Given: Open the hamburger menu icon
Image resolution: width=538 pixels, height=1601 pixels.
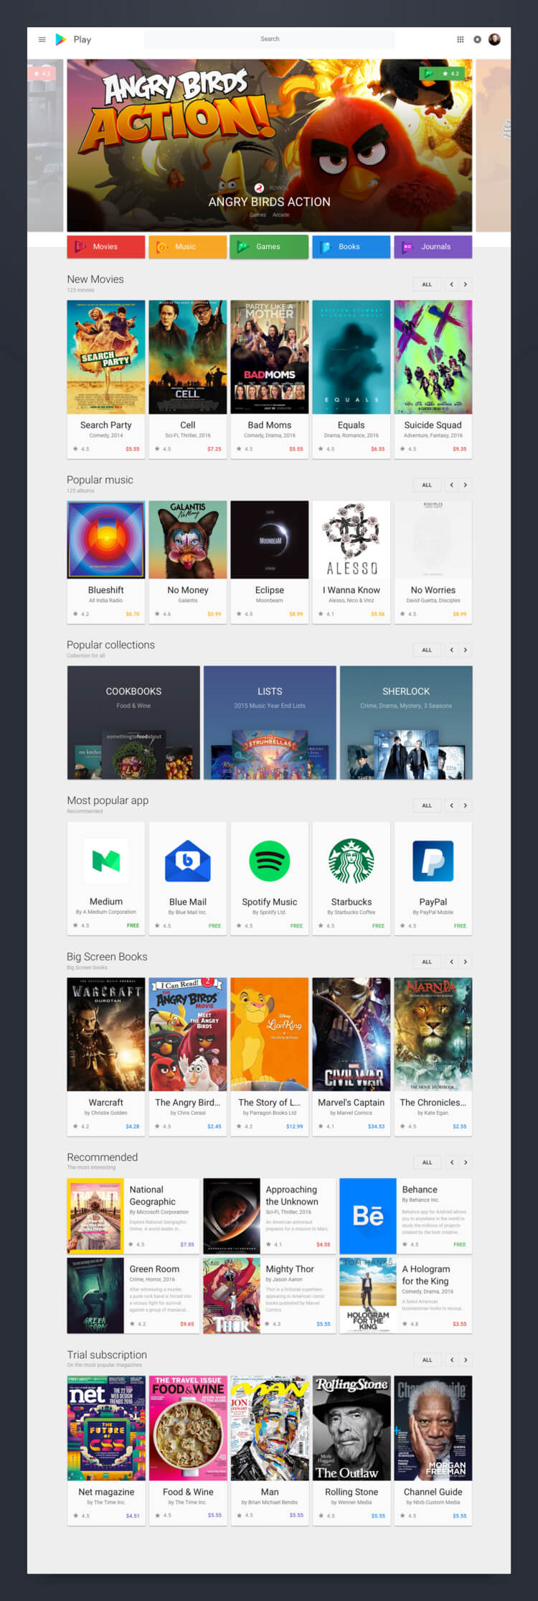Looking at the screenshot, I should [x=42, y=39].
